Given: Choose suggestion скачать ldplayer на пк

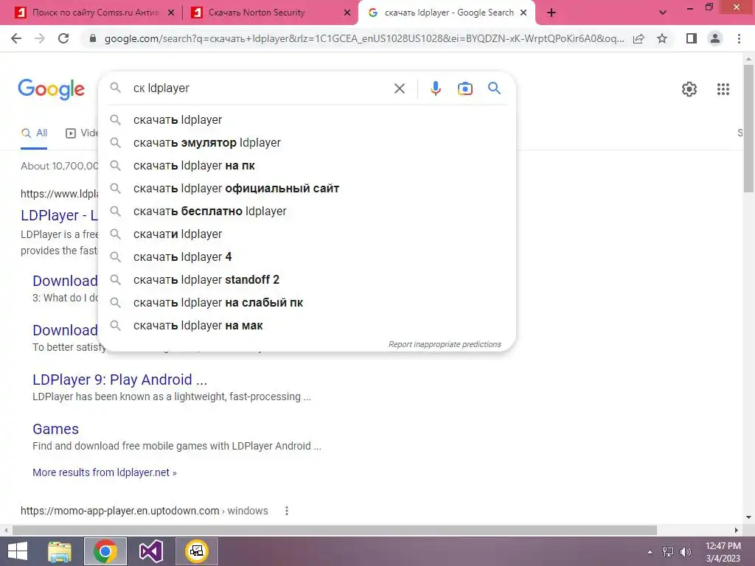Looking at the screenshot, I should tap(307, 166).
